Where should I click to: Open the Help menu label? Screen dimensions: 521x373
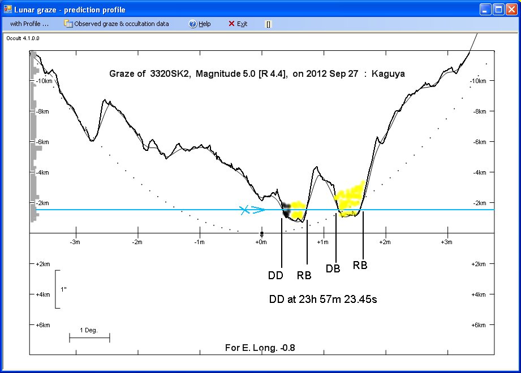click(204, 24)
